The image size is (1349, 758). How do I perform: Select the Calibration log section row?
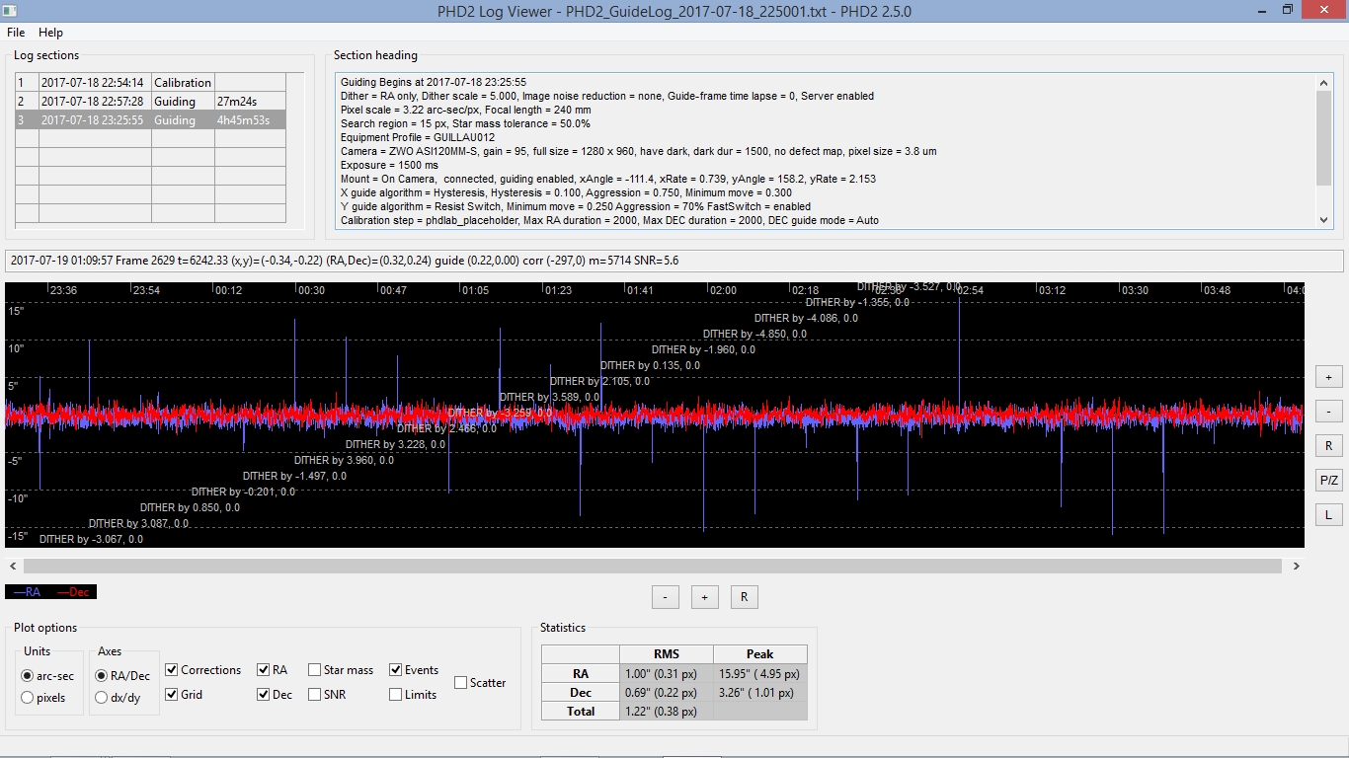150,83
